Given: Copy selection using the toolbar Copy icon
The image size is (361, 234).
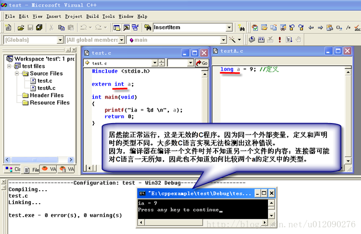Looking at the screenshot, I should (x=61, y=27).
